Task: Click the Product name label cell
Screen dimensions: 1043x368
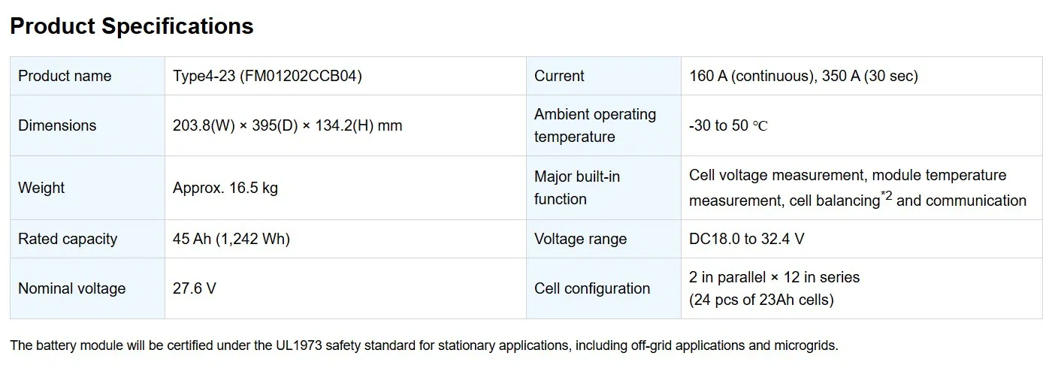Action: [65, 76]
